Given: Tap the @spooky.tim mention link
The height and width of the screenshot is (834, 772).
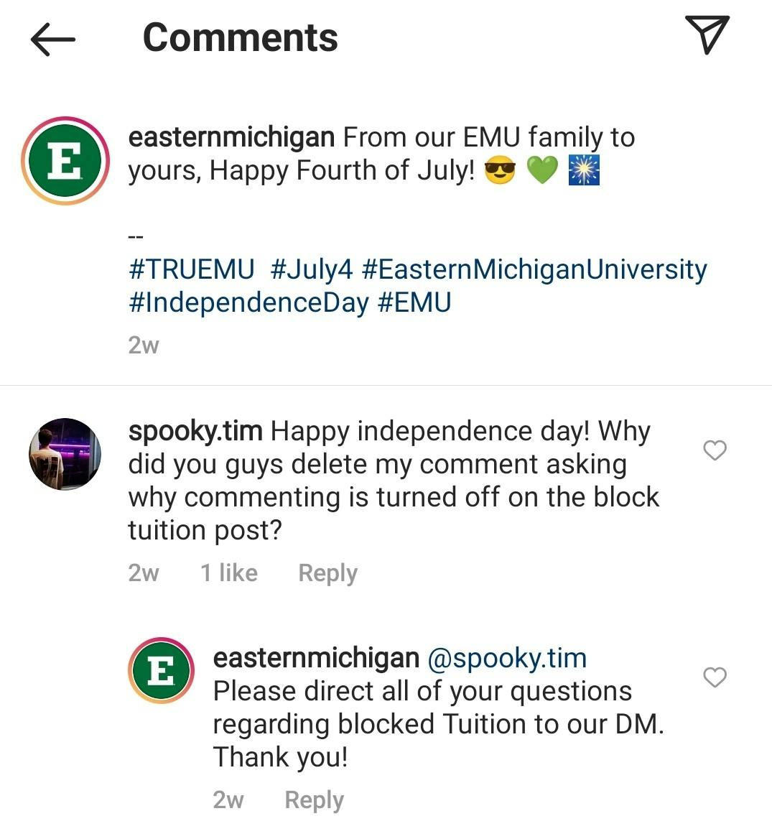Looking at the screenshot, I should click(x=507, y=658).
